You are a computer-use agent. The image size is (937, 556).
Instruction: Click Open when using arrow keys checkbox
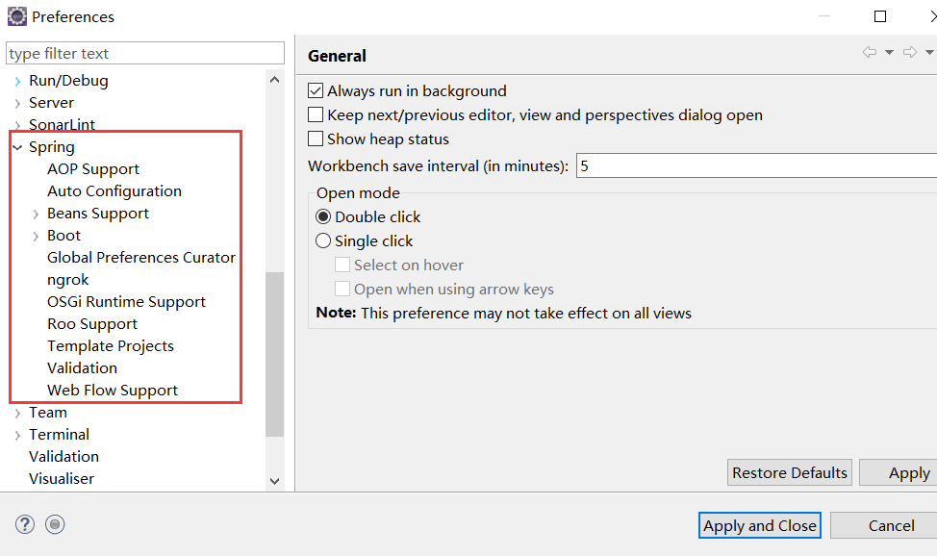[x=342, y=289]
